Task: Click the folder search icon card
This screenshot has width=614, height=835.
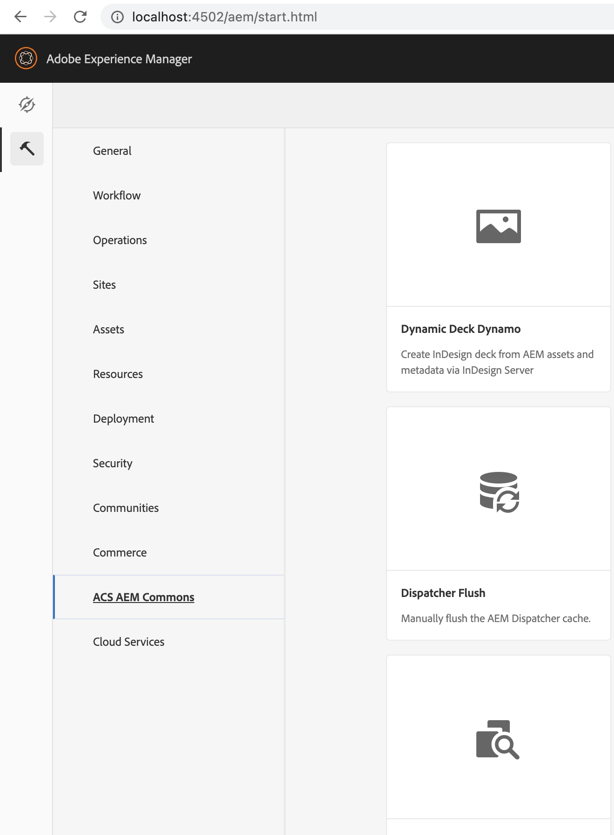Action: 498,739
